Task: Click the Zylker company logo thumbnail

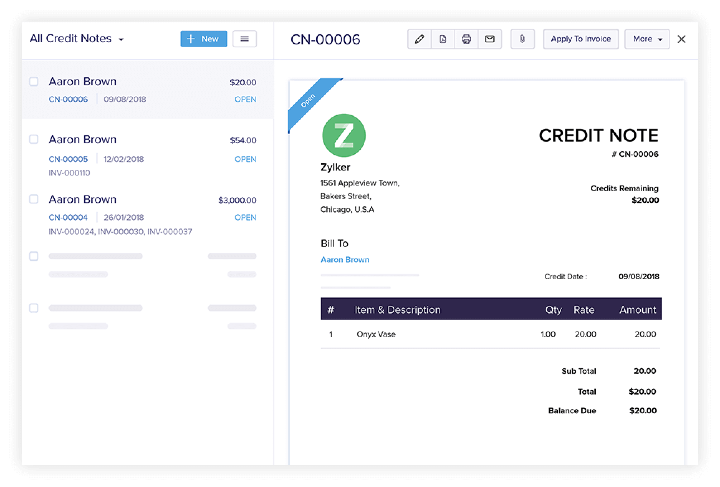Action: pos(342,135)
